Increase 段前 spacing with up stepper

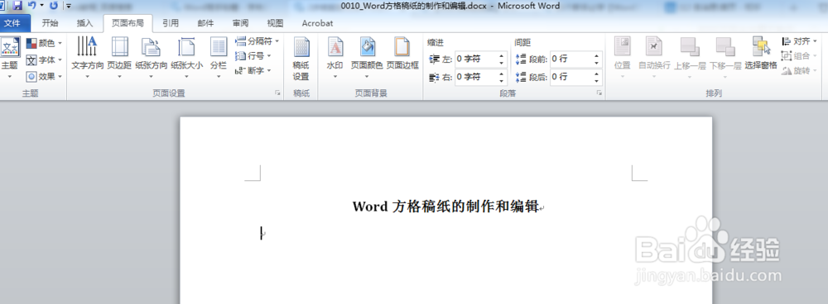(597, 56)
